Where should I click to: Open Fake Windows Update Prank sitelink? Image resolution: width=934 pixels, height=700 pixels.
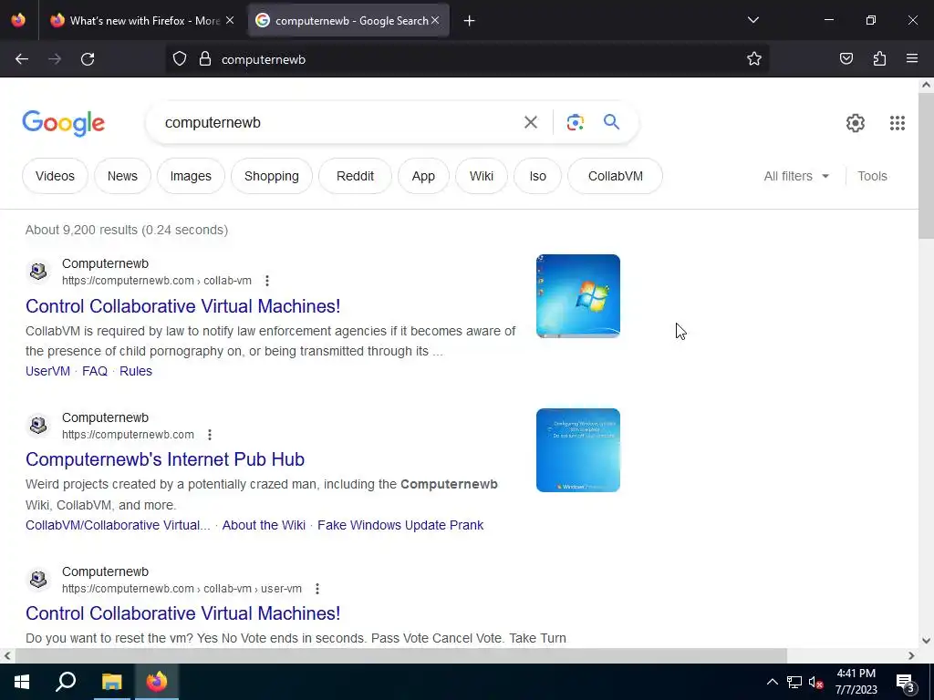point(400,525)
